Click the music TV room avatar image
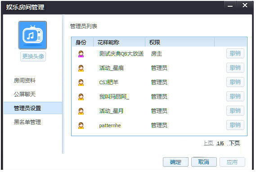The height and width of the screenshot is (172, 256). pyautogui.click(x=33, y=35)
